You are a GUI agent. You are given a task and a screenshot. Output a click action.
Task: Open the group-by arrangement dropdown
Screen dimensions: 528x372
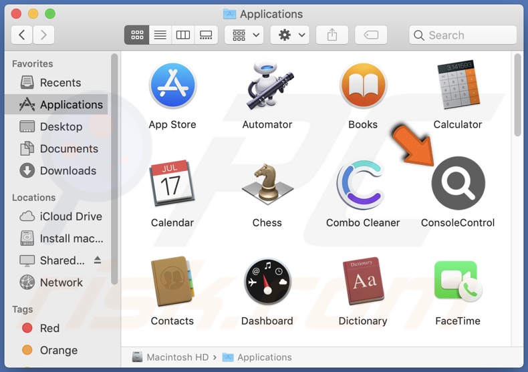(x=244, y=35)
